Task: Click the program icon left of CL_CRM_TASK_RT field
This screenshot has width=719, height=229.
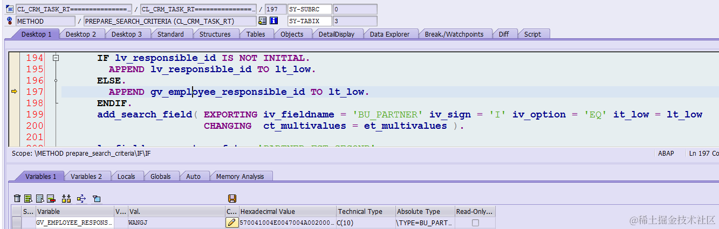Action: pos(9,9)
